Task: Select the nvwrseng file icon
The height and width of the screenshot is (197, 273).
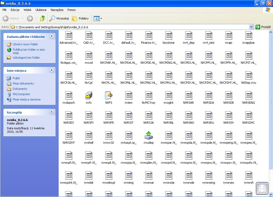Action: 208,176
